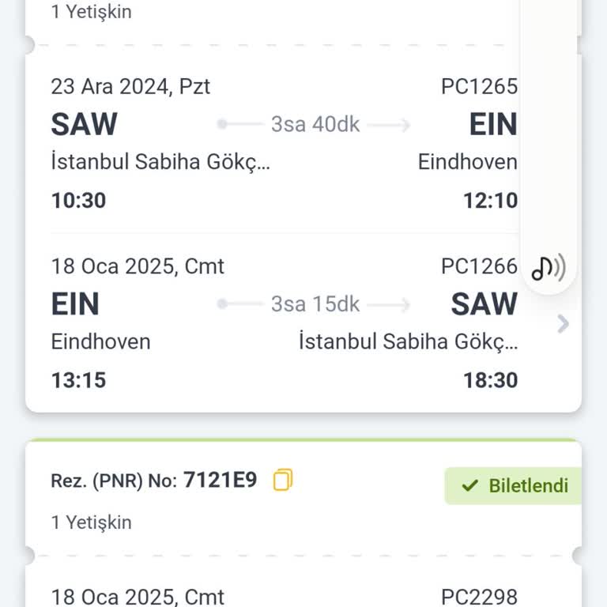The width and height of the screenshot is (607, 607).
Task: Tap the PNR code 7121E9 text
Action: [220, 480]
